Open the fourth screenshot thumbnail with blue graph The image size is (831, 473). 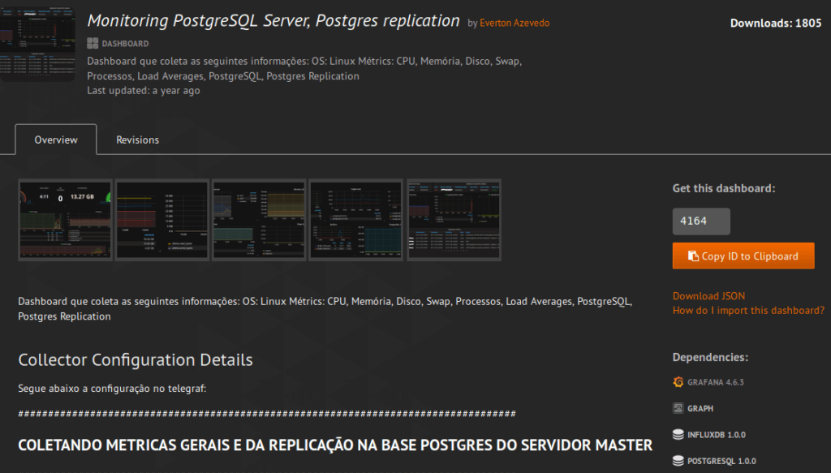coord(355,220)
